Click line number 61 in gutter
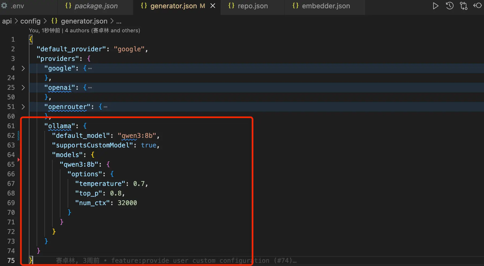Screen dimensions: 484x266 pyautogui.click(x=11, y=126)
